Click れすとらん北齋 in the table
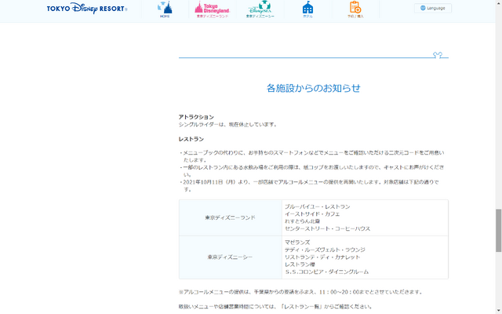 tap(302, 221)
